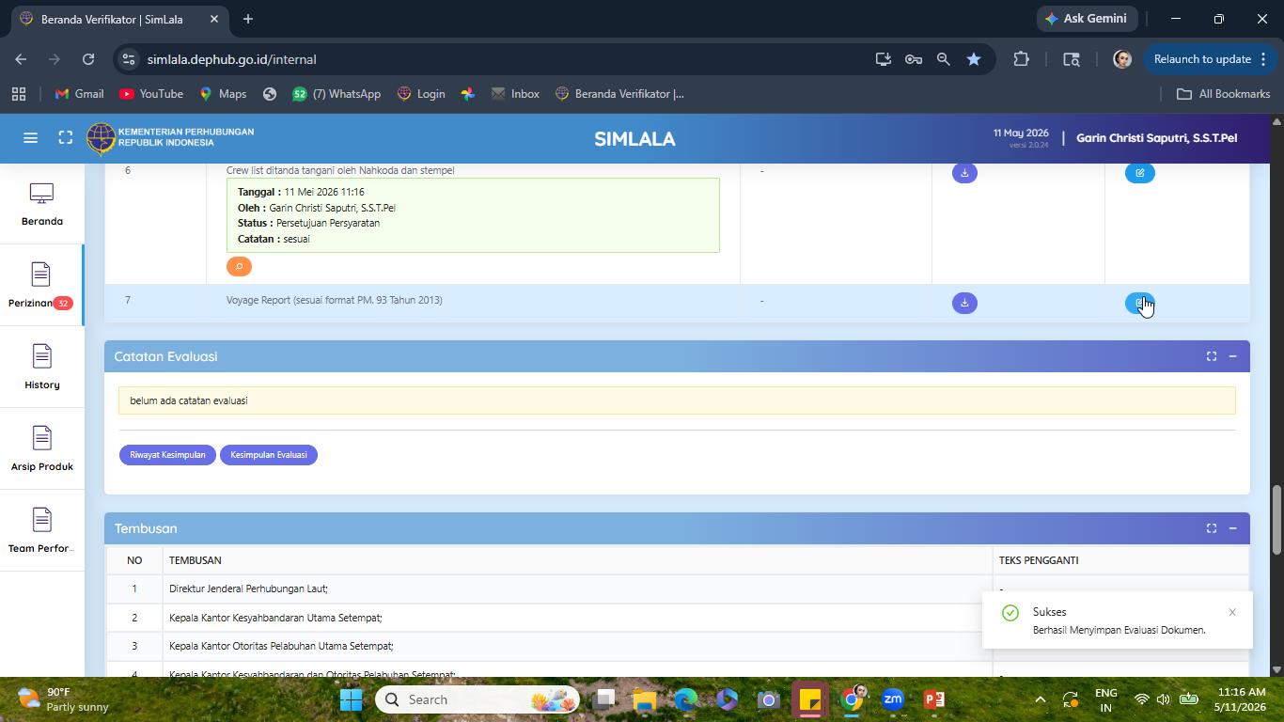Download the Voyage Report document
Image resolution: width=1284 pixels, height=722 pixels.
click(964, 303)
